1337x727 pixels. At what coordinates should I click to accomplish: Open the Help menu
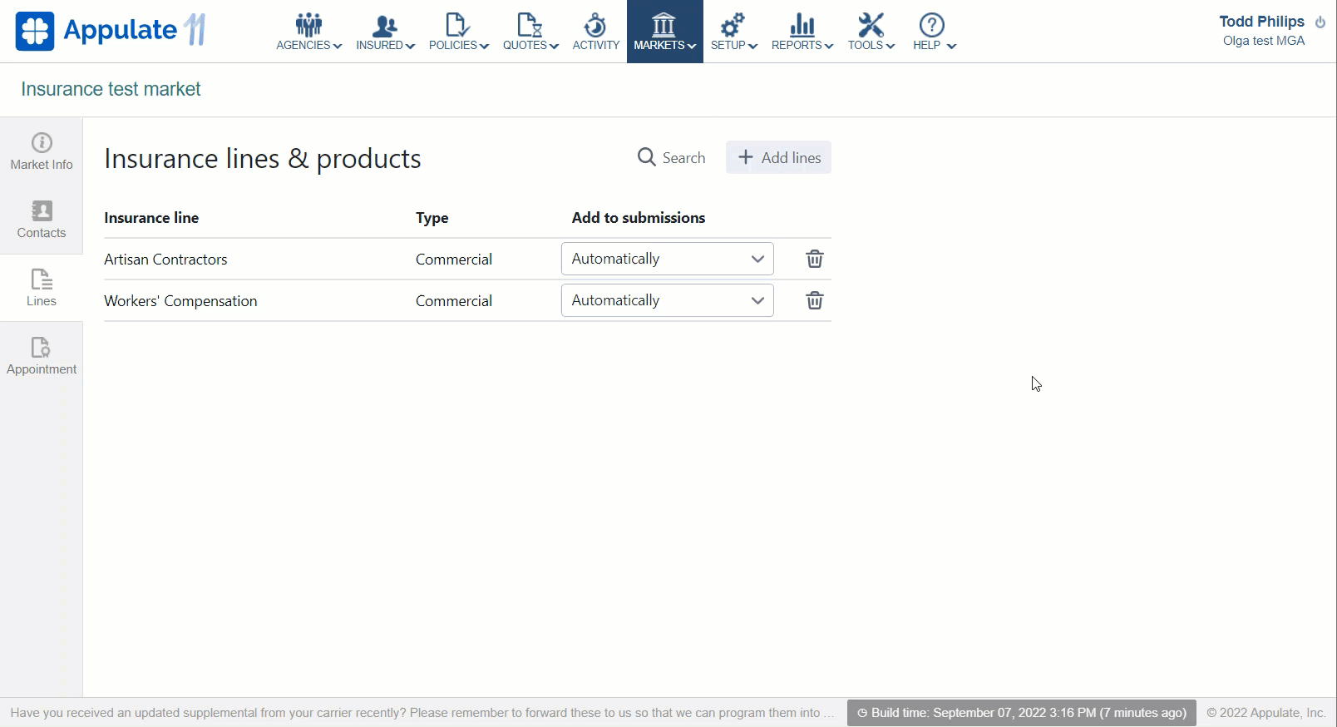[934, 32]
